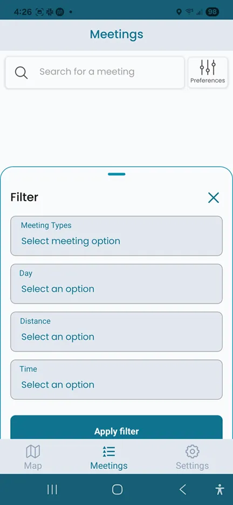Click the Apply filter button

116,427
